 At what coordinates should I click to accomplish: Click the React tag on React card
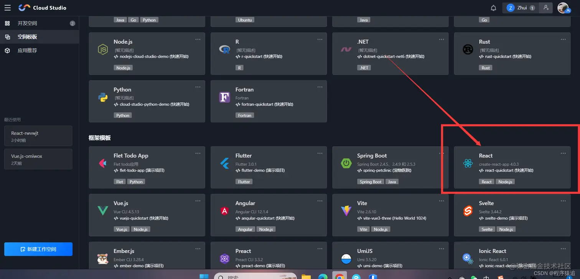[486, 182]
